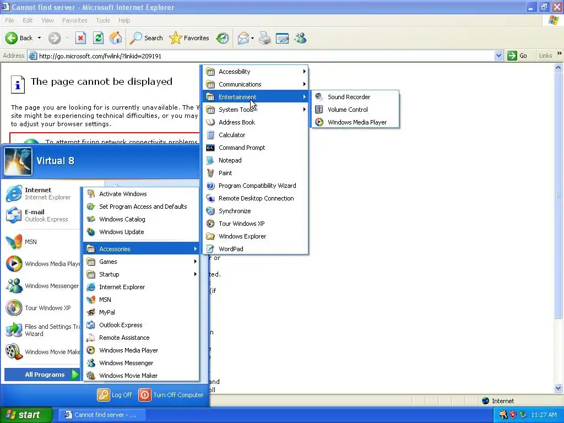Select the Cannot find server taskbar button
Viewport: 564px width, 423px height.
point(101,415)
